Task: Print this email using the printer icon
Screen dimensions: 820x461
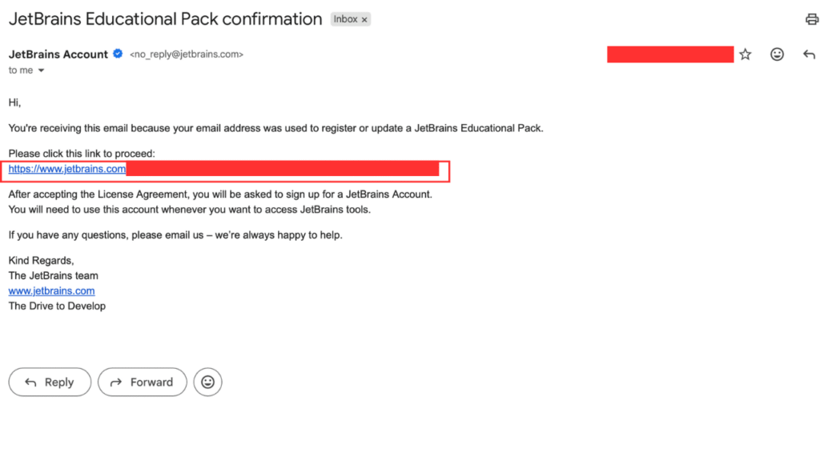Action: (x=811, y=19)
